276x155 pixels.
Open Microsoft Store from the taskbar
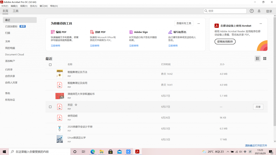pos(111,152)
